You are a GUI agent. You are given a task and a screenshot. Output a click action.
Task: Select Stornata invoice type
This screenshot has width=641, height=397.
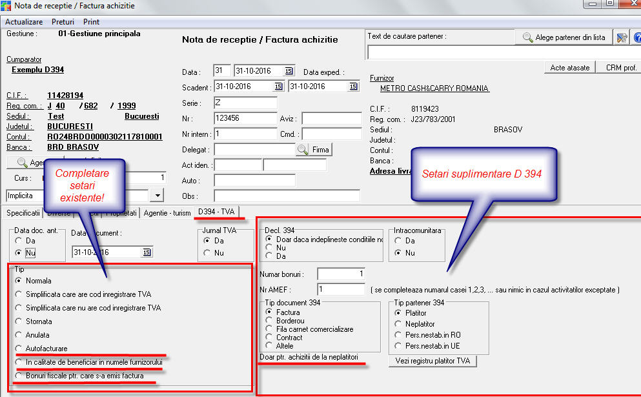tap(19, 321)
